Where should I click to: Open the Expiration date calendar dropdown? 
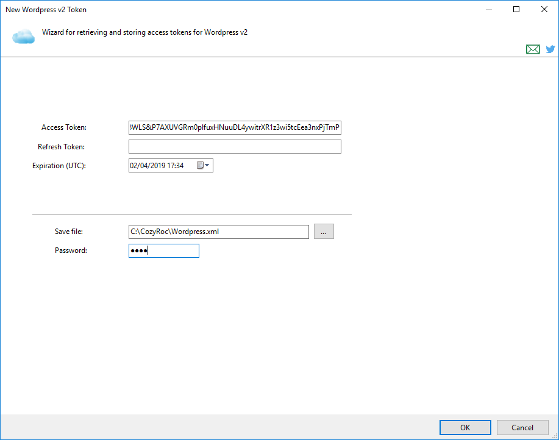coord(204,165)
